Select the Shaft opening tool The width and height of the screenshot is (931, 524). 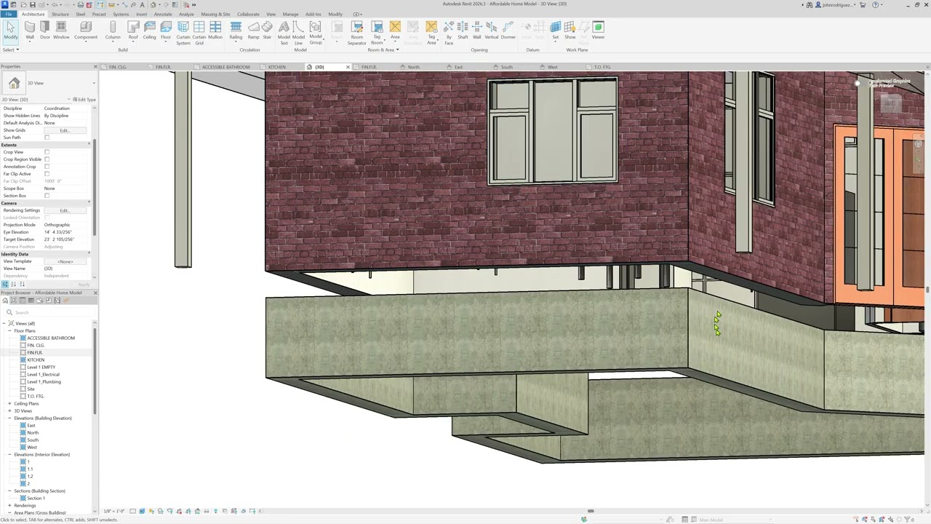click(x=463, y=31)
